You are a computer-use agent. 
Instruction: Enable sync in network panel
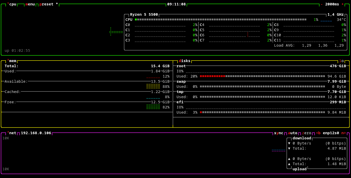click(278, 133)
